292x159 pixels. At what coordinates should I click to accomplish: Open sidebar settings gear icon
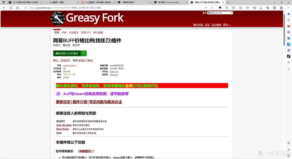coord(288,156)
